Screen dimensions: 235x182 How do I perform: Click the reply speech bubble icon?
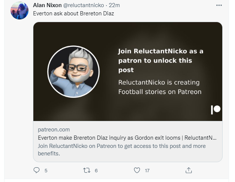[x=36, y=170]
